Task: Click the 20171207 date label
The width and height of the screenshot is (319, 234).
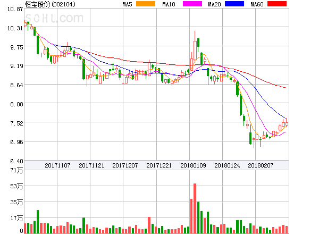Action: [x=125, y=165]
